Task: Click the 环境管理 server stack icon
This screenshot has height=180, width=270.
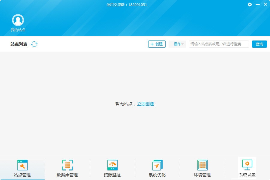Action: pos(202,164)
